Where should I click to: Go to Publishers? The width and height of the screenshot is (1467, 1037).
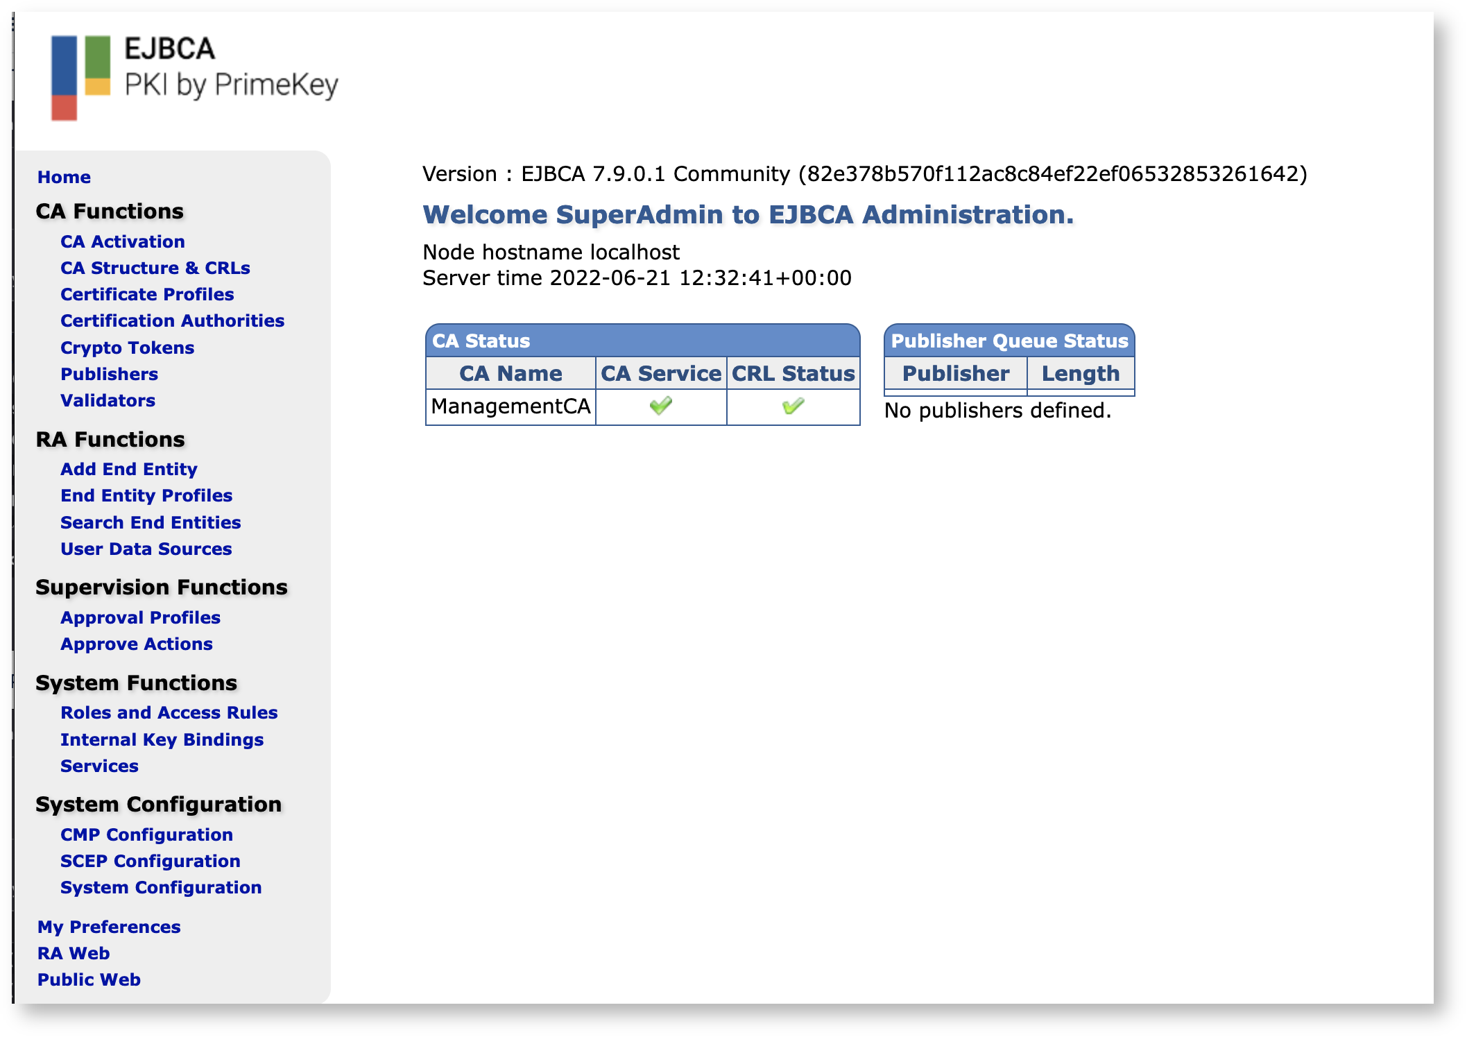point(109,374)
